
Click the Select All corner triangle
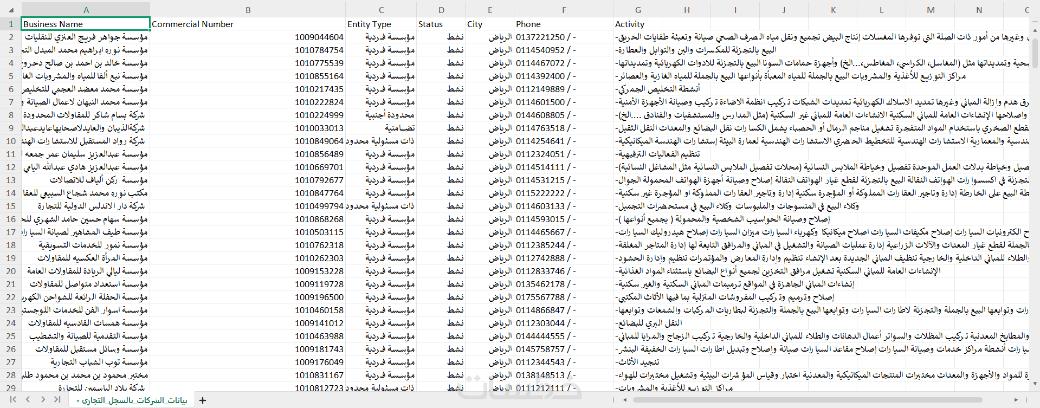click(x=11, y=10)
